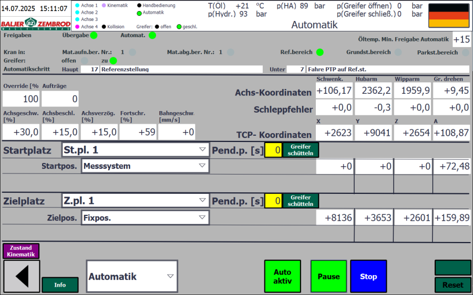Click the green Ref.bereich status indicator

click(320, 52)
